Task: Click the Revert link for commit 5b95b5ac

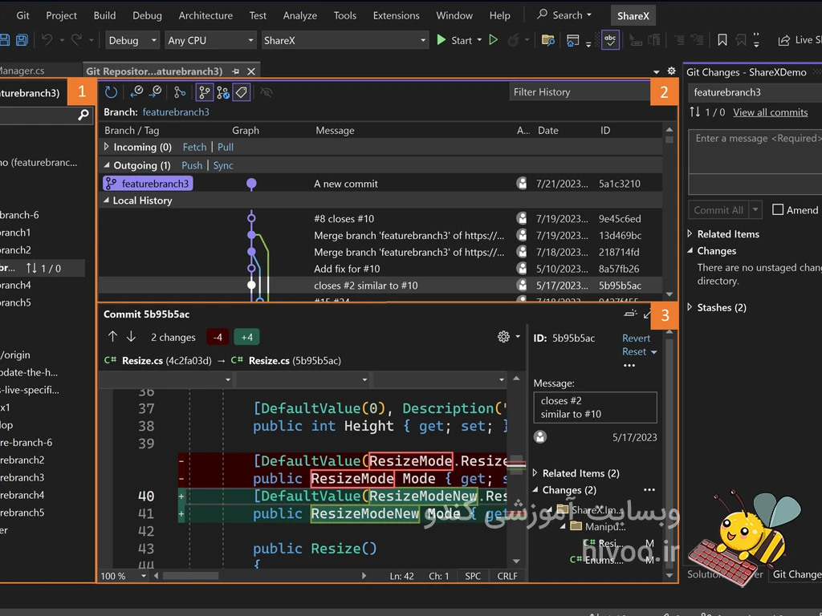Action: pos(636,338)
